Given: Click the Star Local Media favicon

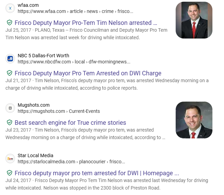Looking at the screenshot, I should coord(10,159).
